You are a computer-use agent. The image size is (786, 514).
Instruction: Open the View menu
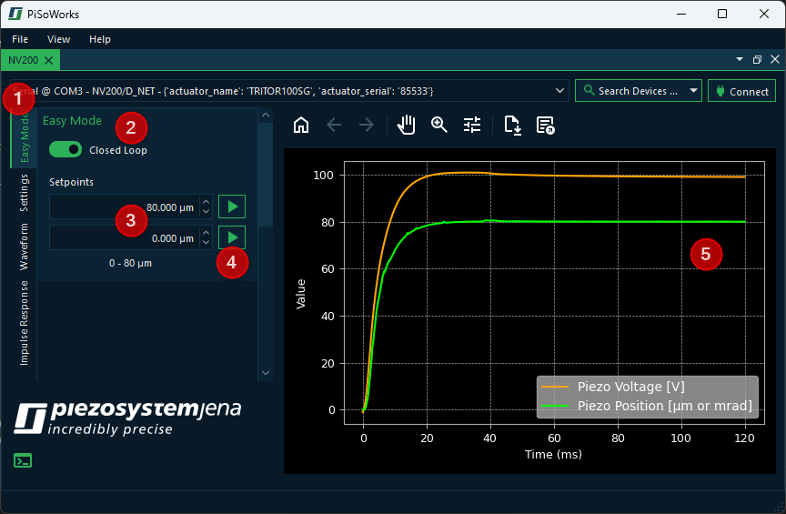tap(58, 39)
